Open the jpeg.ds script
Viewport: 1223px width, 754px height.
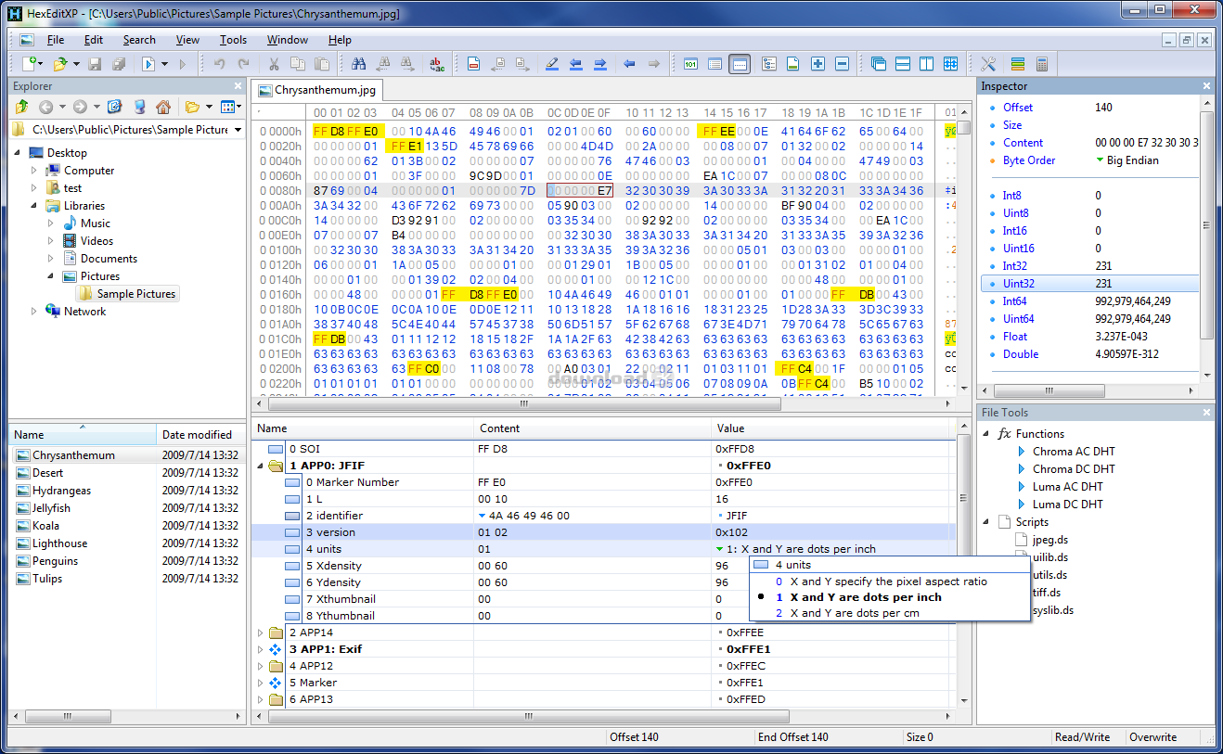click(1049, 540)
